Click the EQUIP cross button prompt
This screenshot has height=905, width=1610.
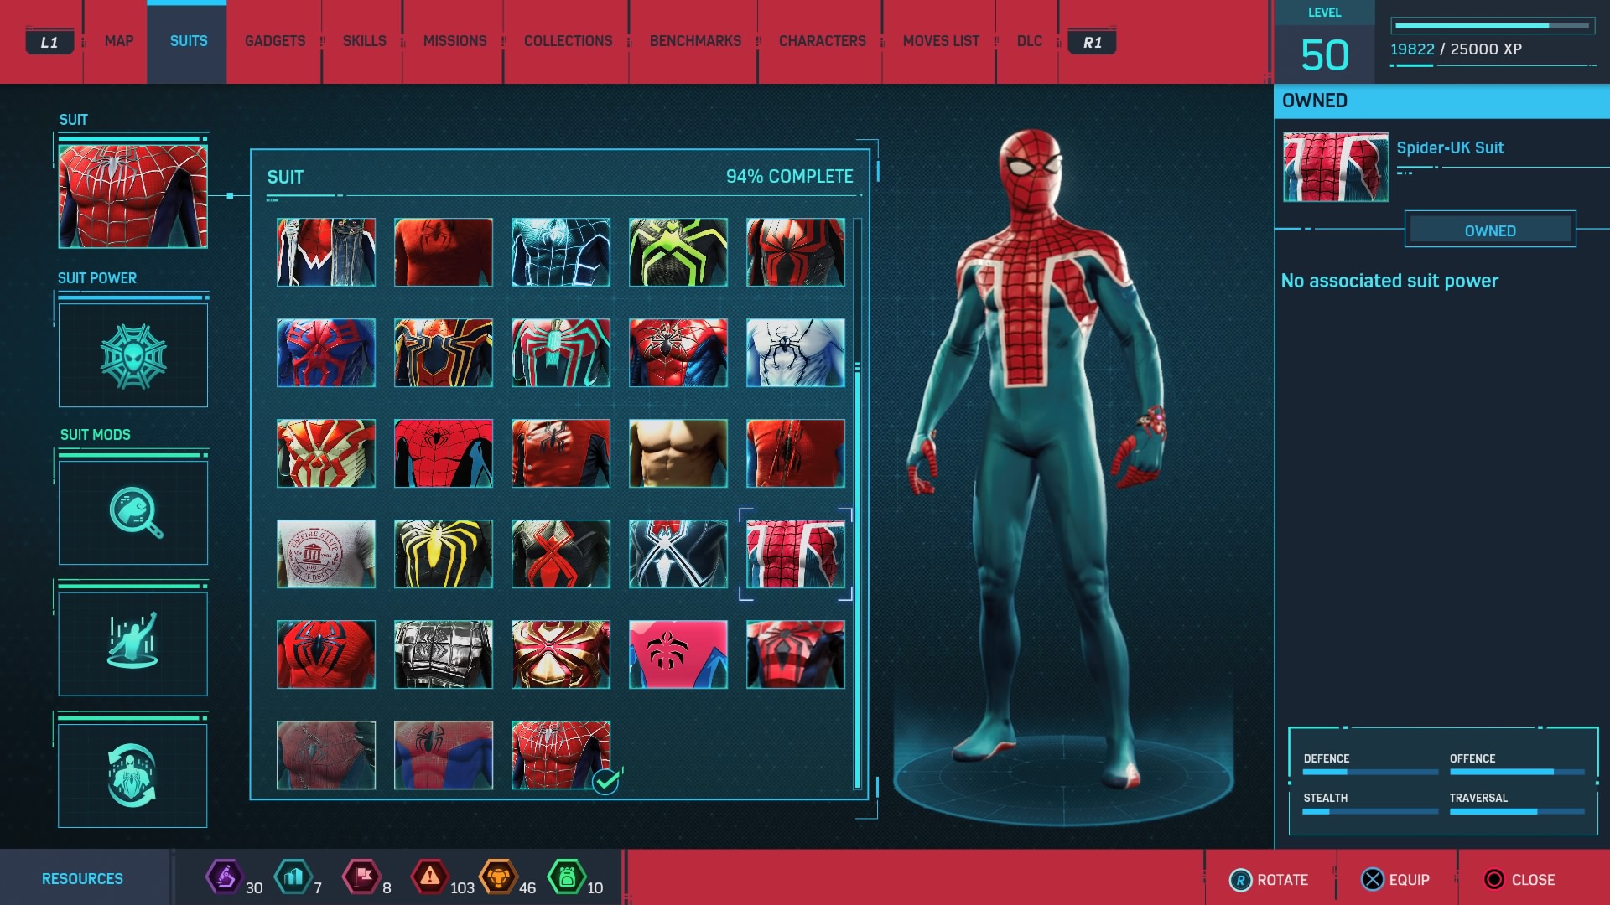click(x=1395, y=879)
